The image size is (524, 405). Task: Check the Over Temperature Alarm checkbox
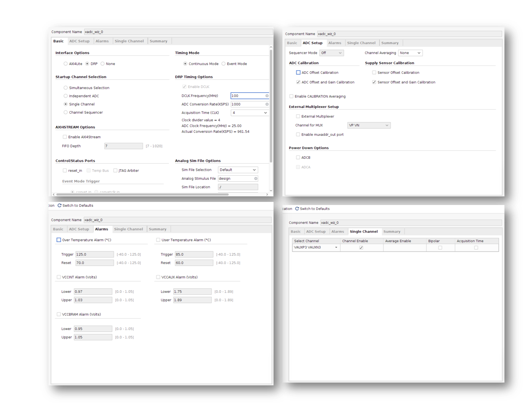point(59,240)
